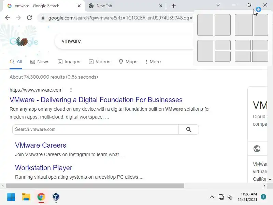Click the globe website icon in knowledge panel
This screenshot has height=205, width=273.
(x=257, y=149)
